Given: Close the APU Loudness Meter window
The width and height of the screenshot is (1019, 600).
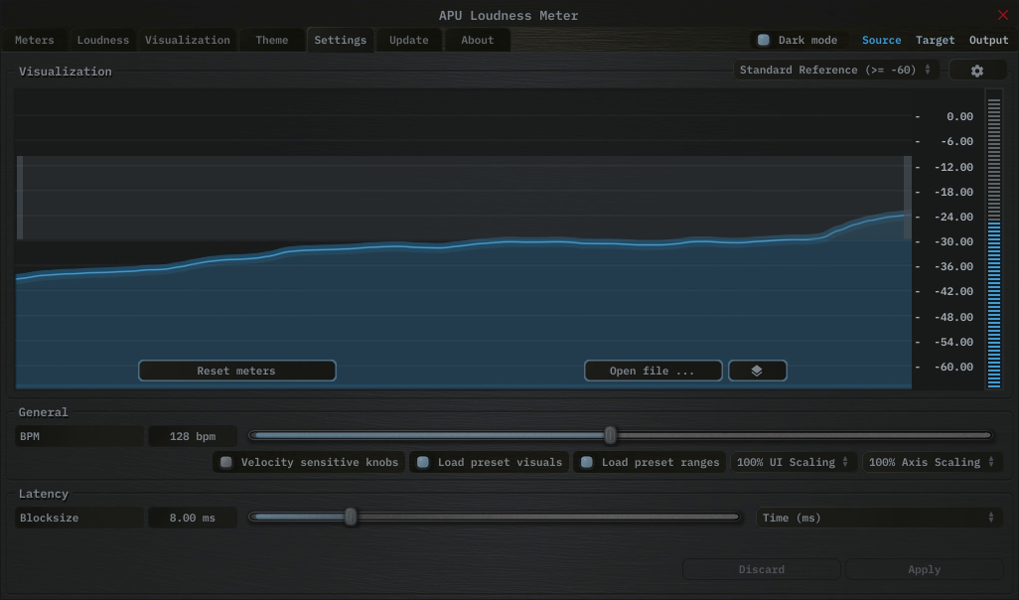Looking at the screenshot, I should point(1002,15).
